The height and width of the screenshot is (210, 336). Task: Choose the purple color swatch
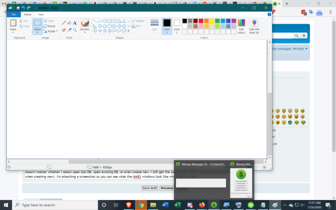pos(234,21)
